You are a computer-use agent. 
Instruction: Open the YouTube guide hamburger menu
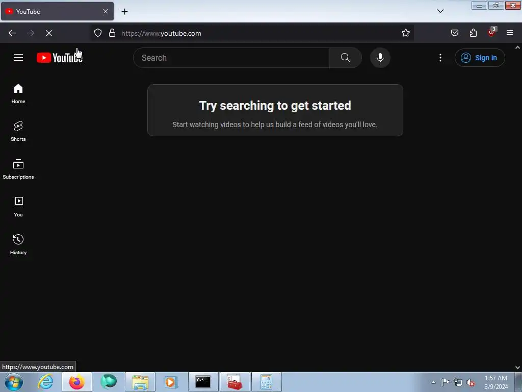pyautogui.click(x=18, y=57)
